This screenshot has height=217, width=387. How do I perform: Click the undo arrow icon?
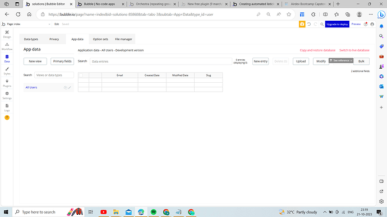[x=309, y=24]
